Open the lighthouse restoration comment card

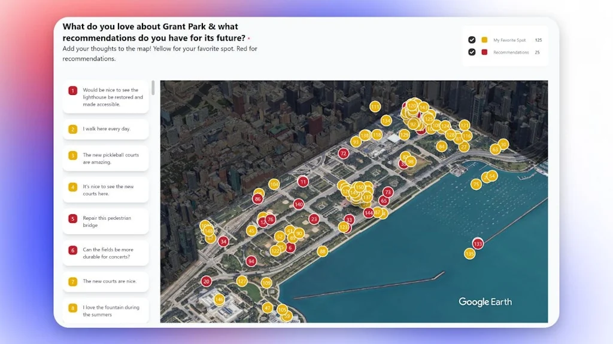pyautogui.click(x=106, y=97)
